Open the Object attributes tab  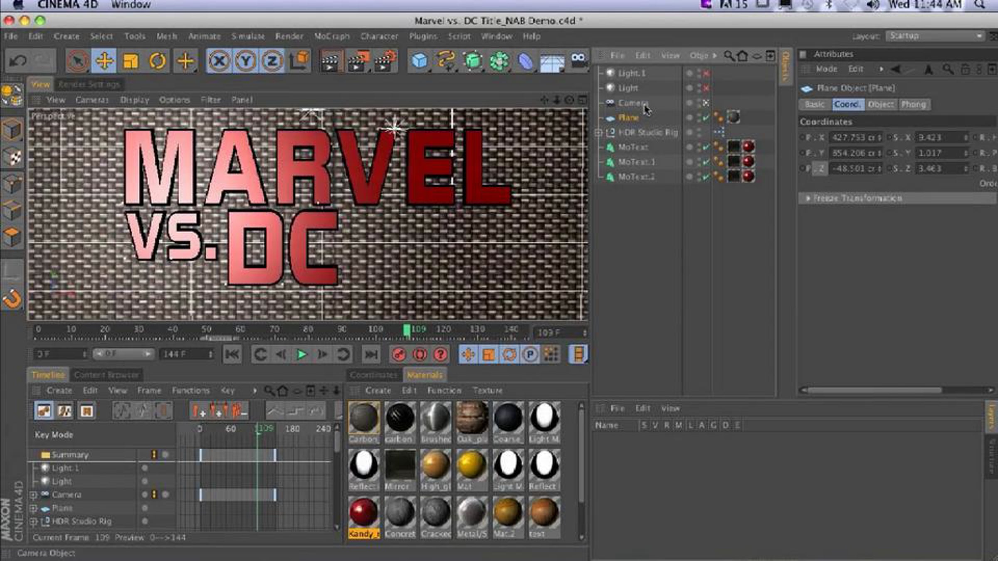click(x=881, y=104)
